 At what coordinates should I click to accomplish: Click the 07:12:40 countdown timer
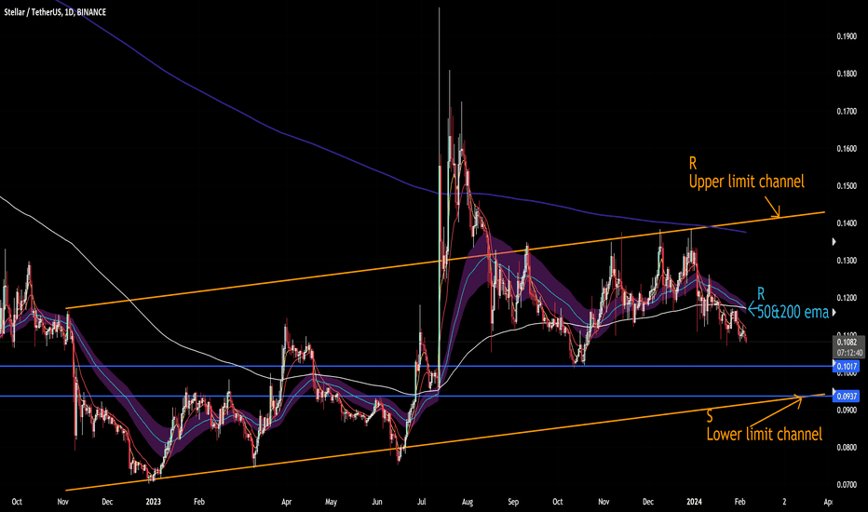tap(848, 353)
